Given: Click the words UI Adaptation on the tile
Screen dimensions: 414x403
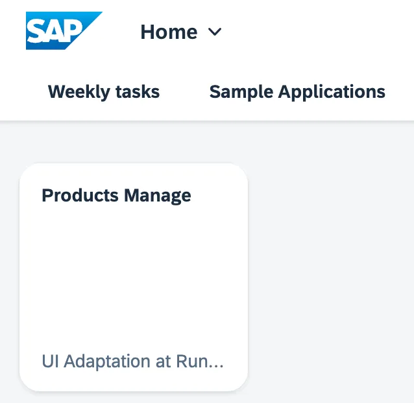Looking at the screenshot, I should 96,361.
